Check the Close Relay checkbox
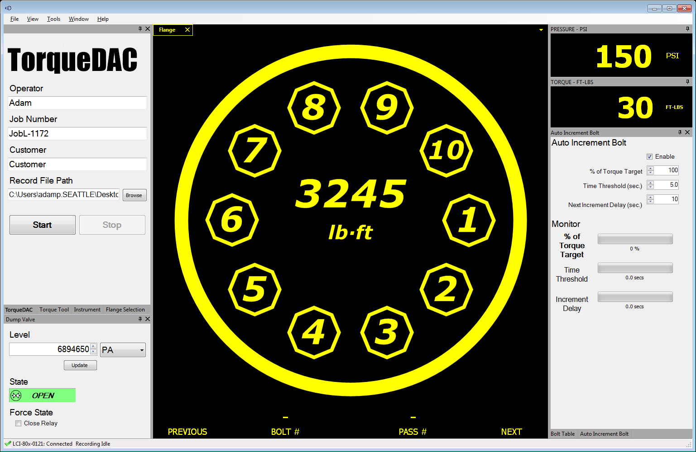Image resolution: width=696 pixels, height=452 pixels. (19, 424)
